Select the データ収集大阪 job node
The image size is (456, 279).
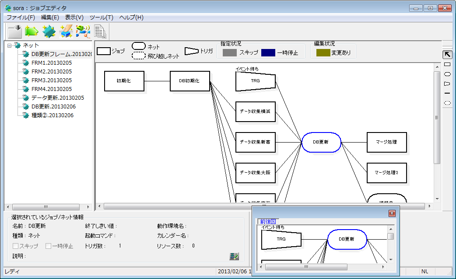coord(255,173)
